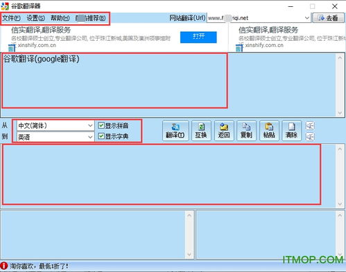Open the 文件(F) menu
Screen dimensions: 346x272
[11, 18]
